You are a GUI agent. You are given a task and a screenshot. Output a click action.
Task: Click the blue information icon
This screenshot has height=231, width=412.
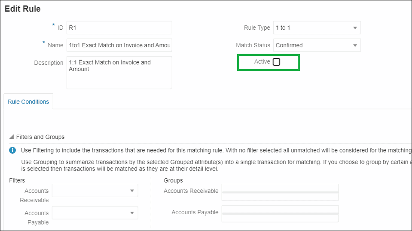pos(12,150)
